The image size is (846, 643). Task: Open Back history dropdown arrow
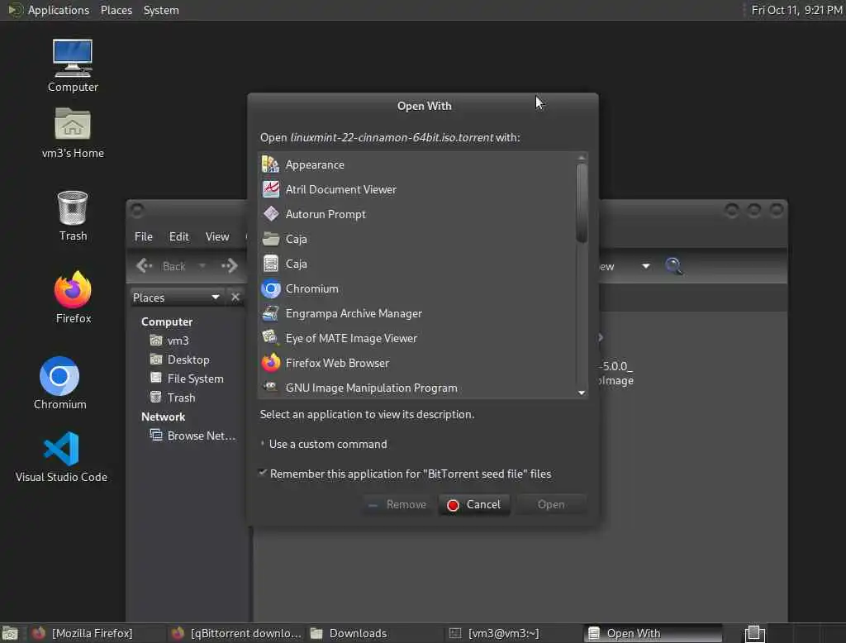(202, 265)
